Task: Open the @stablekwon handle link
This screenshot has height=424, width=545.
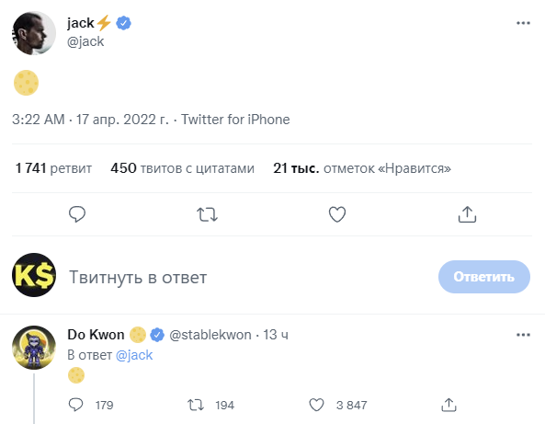Action: [x=210, y=335]
